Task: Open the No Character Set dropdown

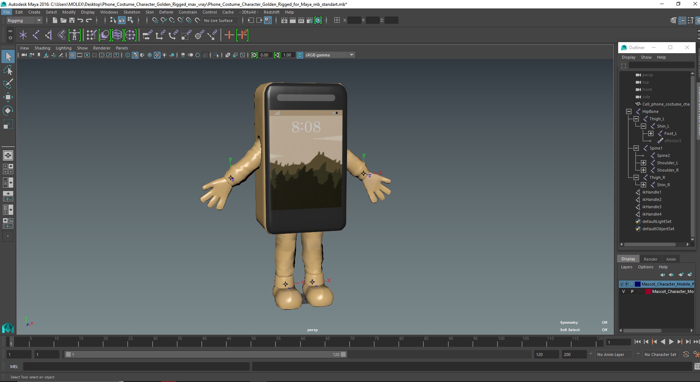Action: 661,355
